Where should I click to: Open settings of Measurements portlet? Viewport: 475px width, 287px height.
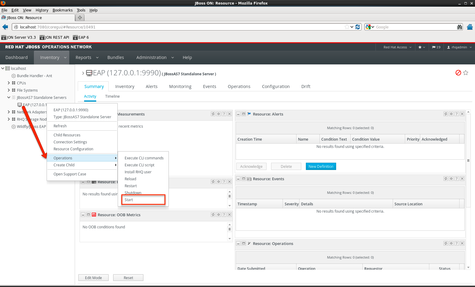218,114
